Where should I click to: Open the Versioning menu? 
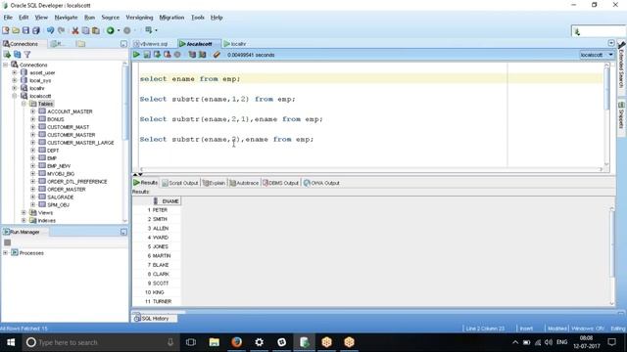(139, 18)
